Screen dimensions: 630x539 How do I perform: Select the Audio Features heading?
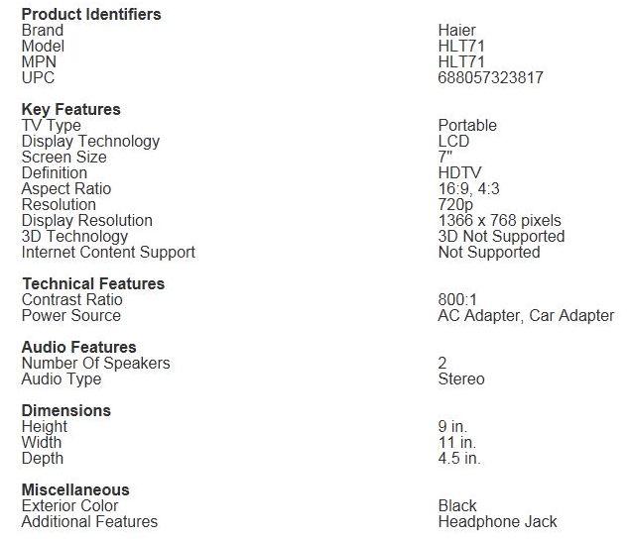tap(78, 347)
